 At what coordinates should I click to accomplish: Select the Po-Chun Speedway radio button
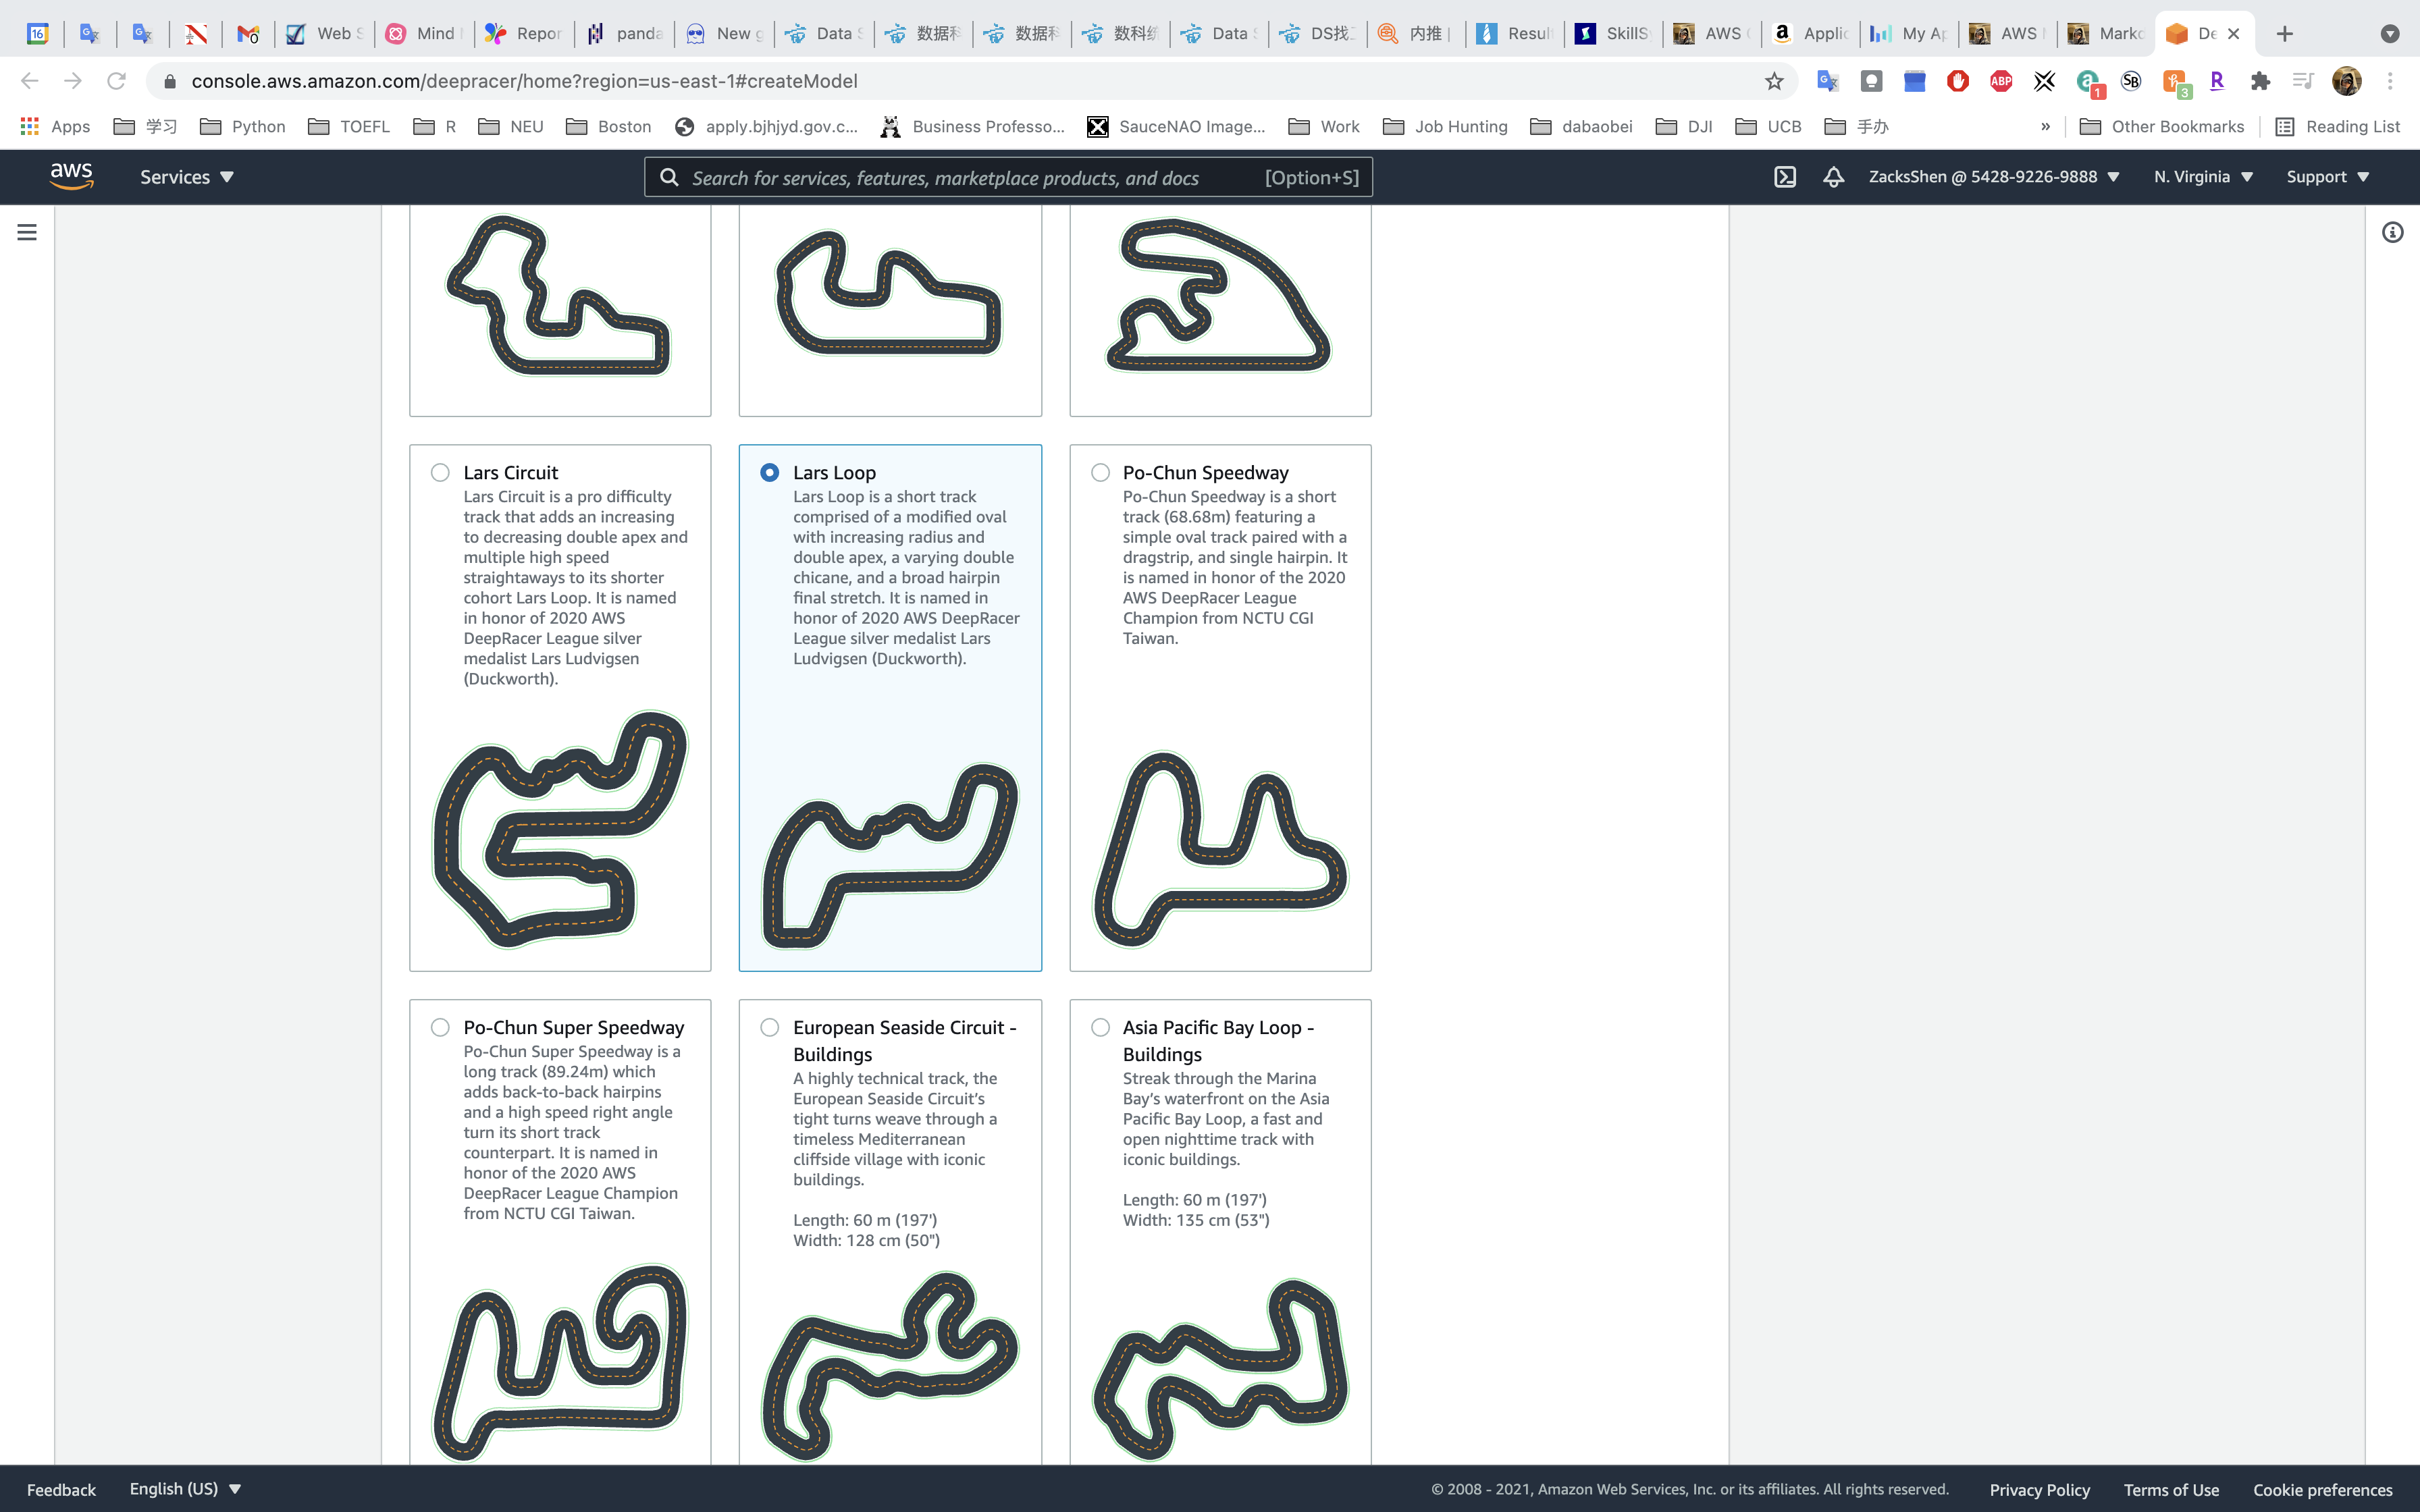click(x=1100, y=472)
